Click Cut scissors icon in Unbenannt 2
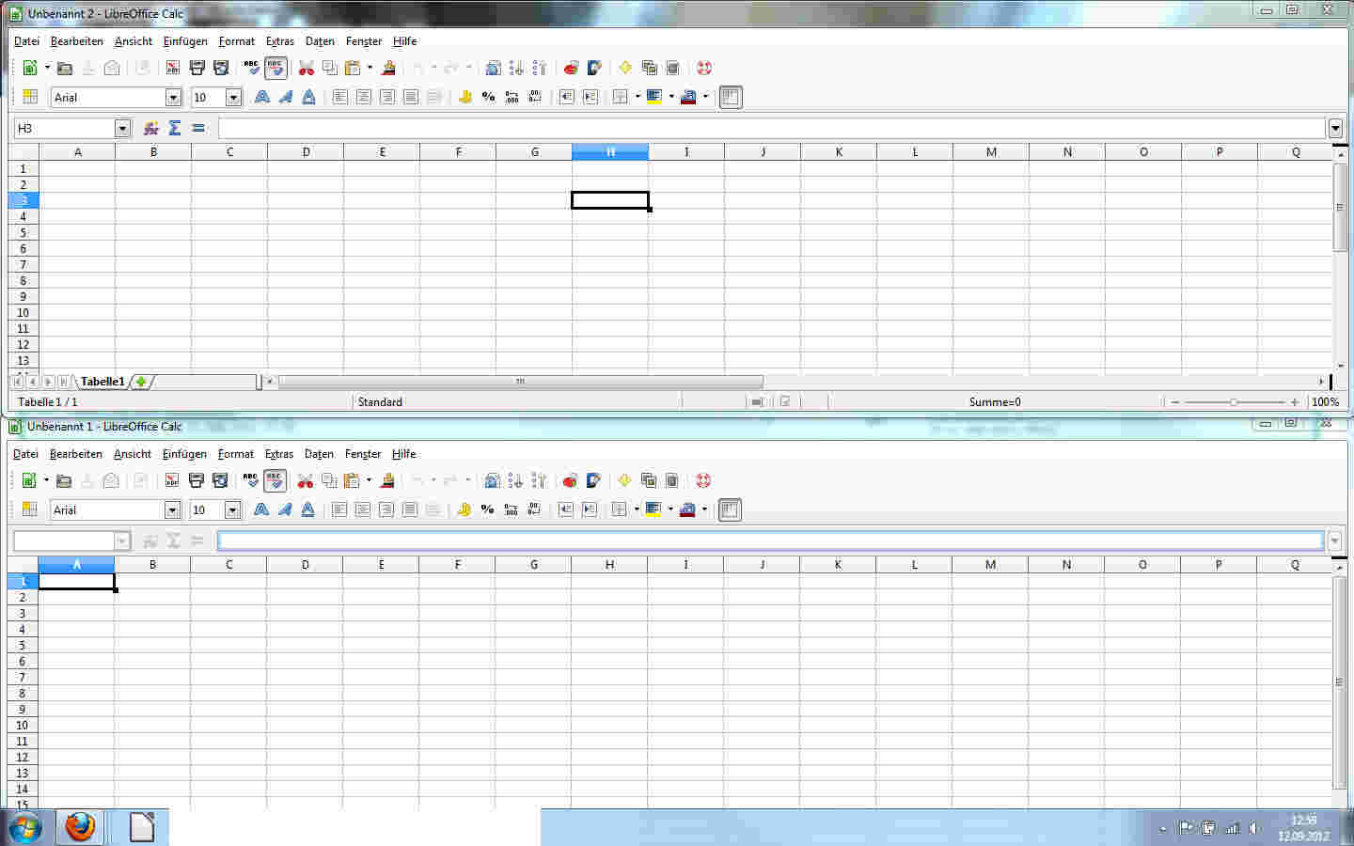This screenshot has height=846, width=1354. tap(306, 68)
